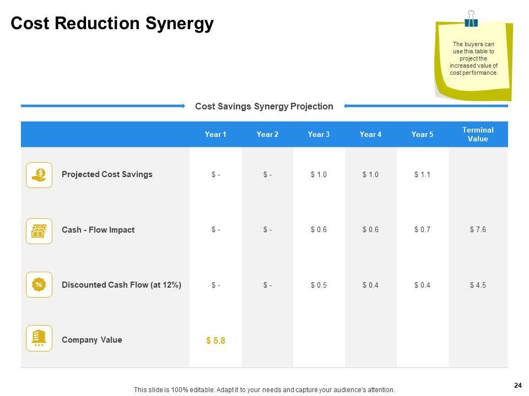This screenshot has height=396, width=529.
Task: Select the yellow sticky note text
Action: click(x=473, y=58)
